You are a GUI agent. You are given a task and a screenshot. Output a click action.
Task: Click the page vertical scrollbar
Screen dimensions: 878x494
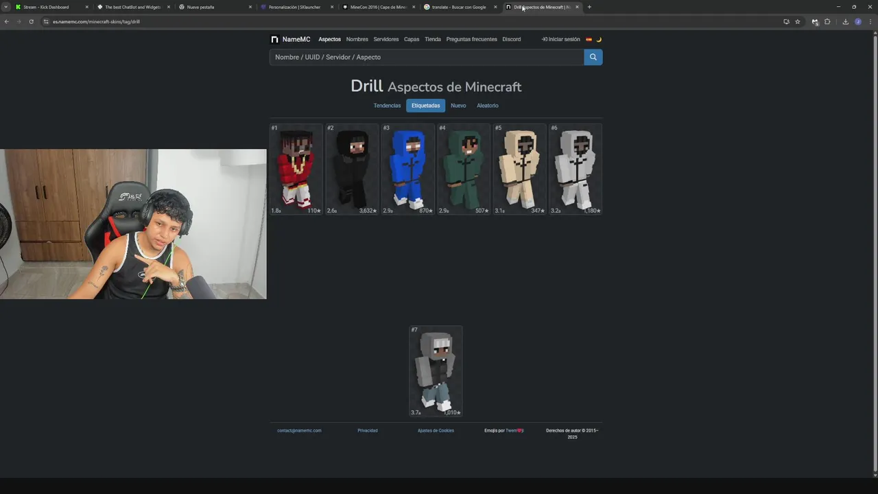[x=875, y=252]
